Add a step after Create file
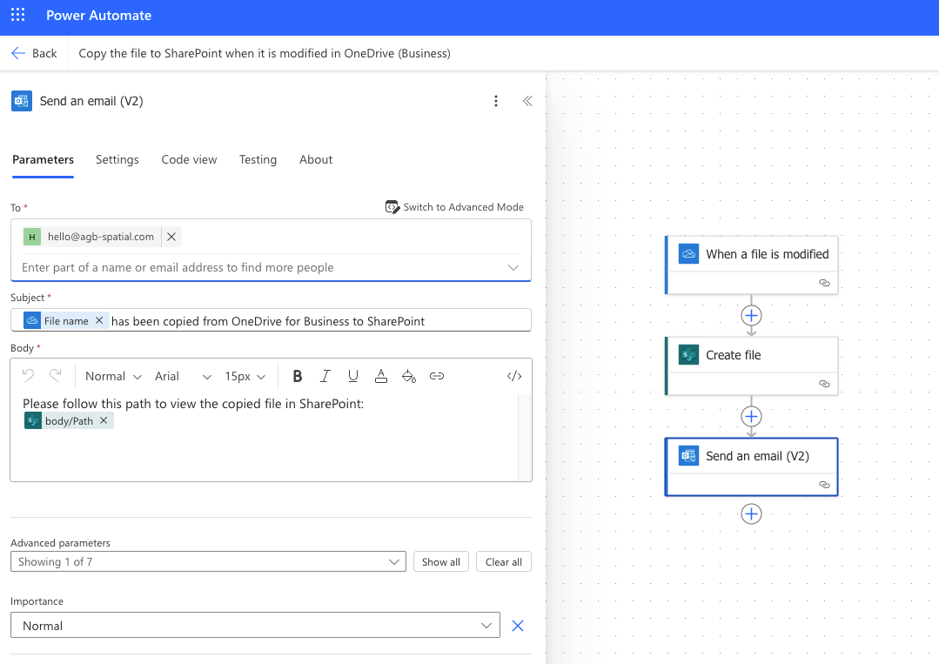This screenshot has height=664, width=939. 752,416
